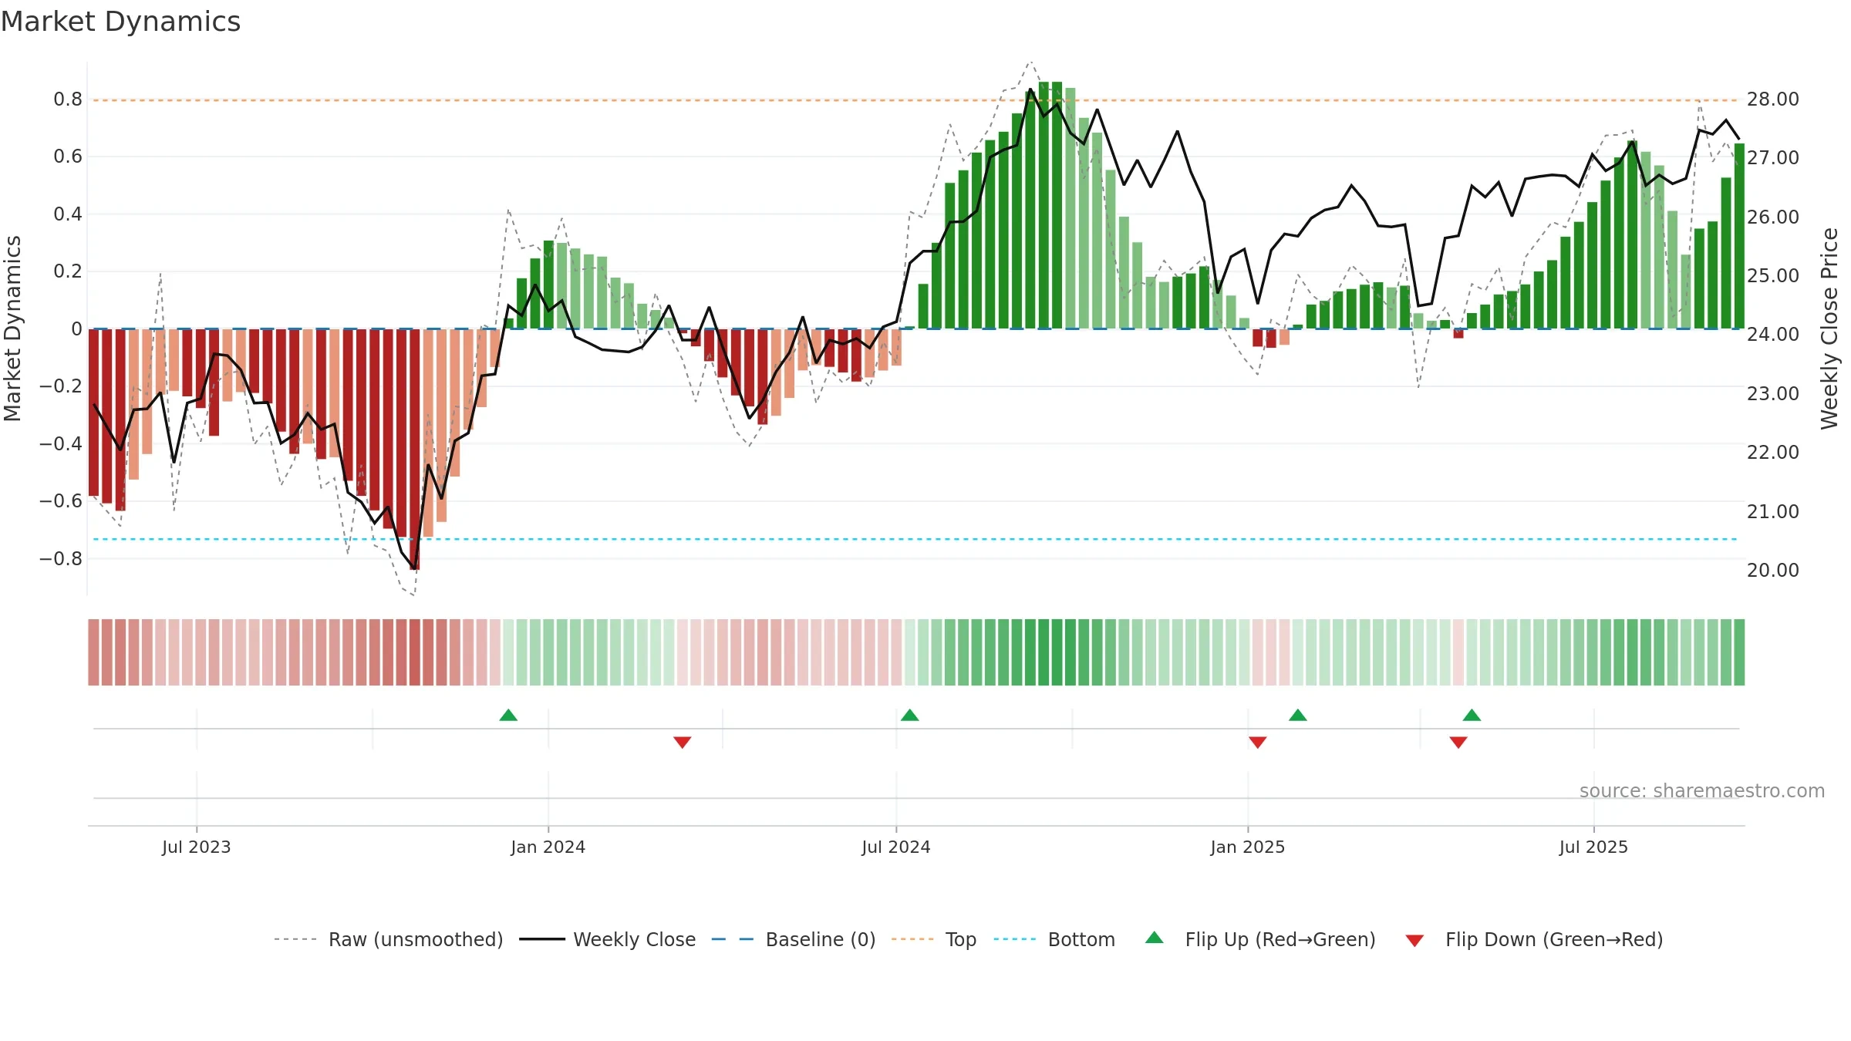1851x1041 pixels.
Task: Toggle the Weekly Close legend entry
Action: point(607,939)
